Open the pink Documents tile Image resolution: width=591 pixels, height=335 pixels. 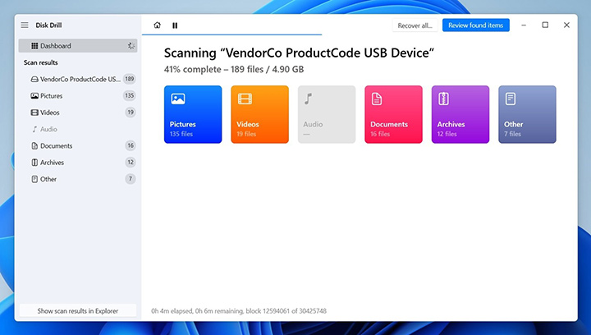click(x=393, y=114)
